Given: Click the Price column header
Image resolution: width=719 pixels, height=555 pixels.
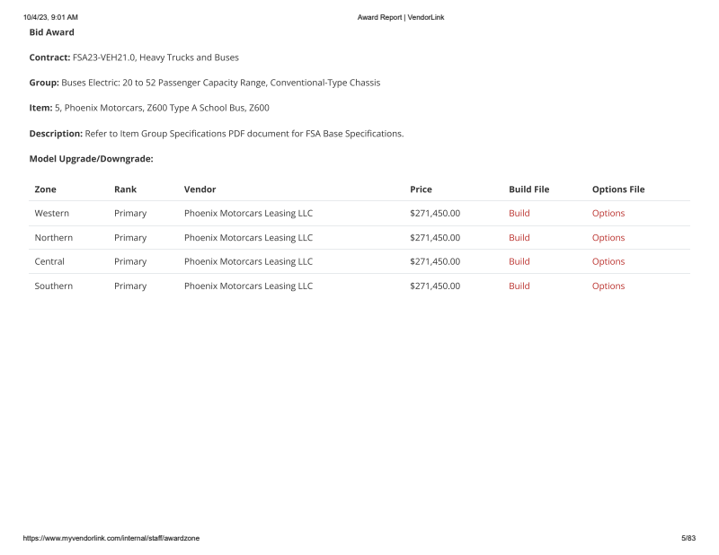Looking at the screenshot, I should tap(421, 189).
